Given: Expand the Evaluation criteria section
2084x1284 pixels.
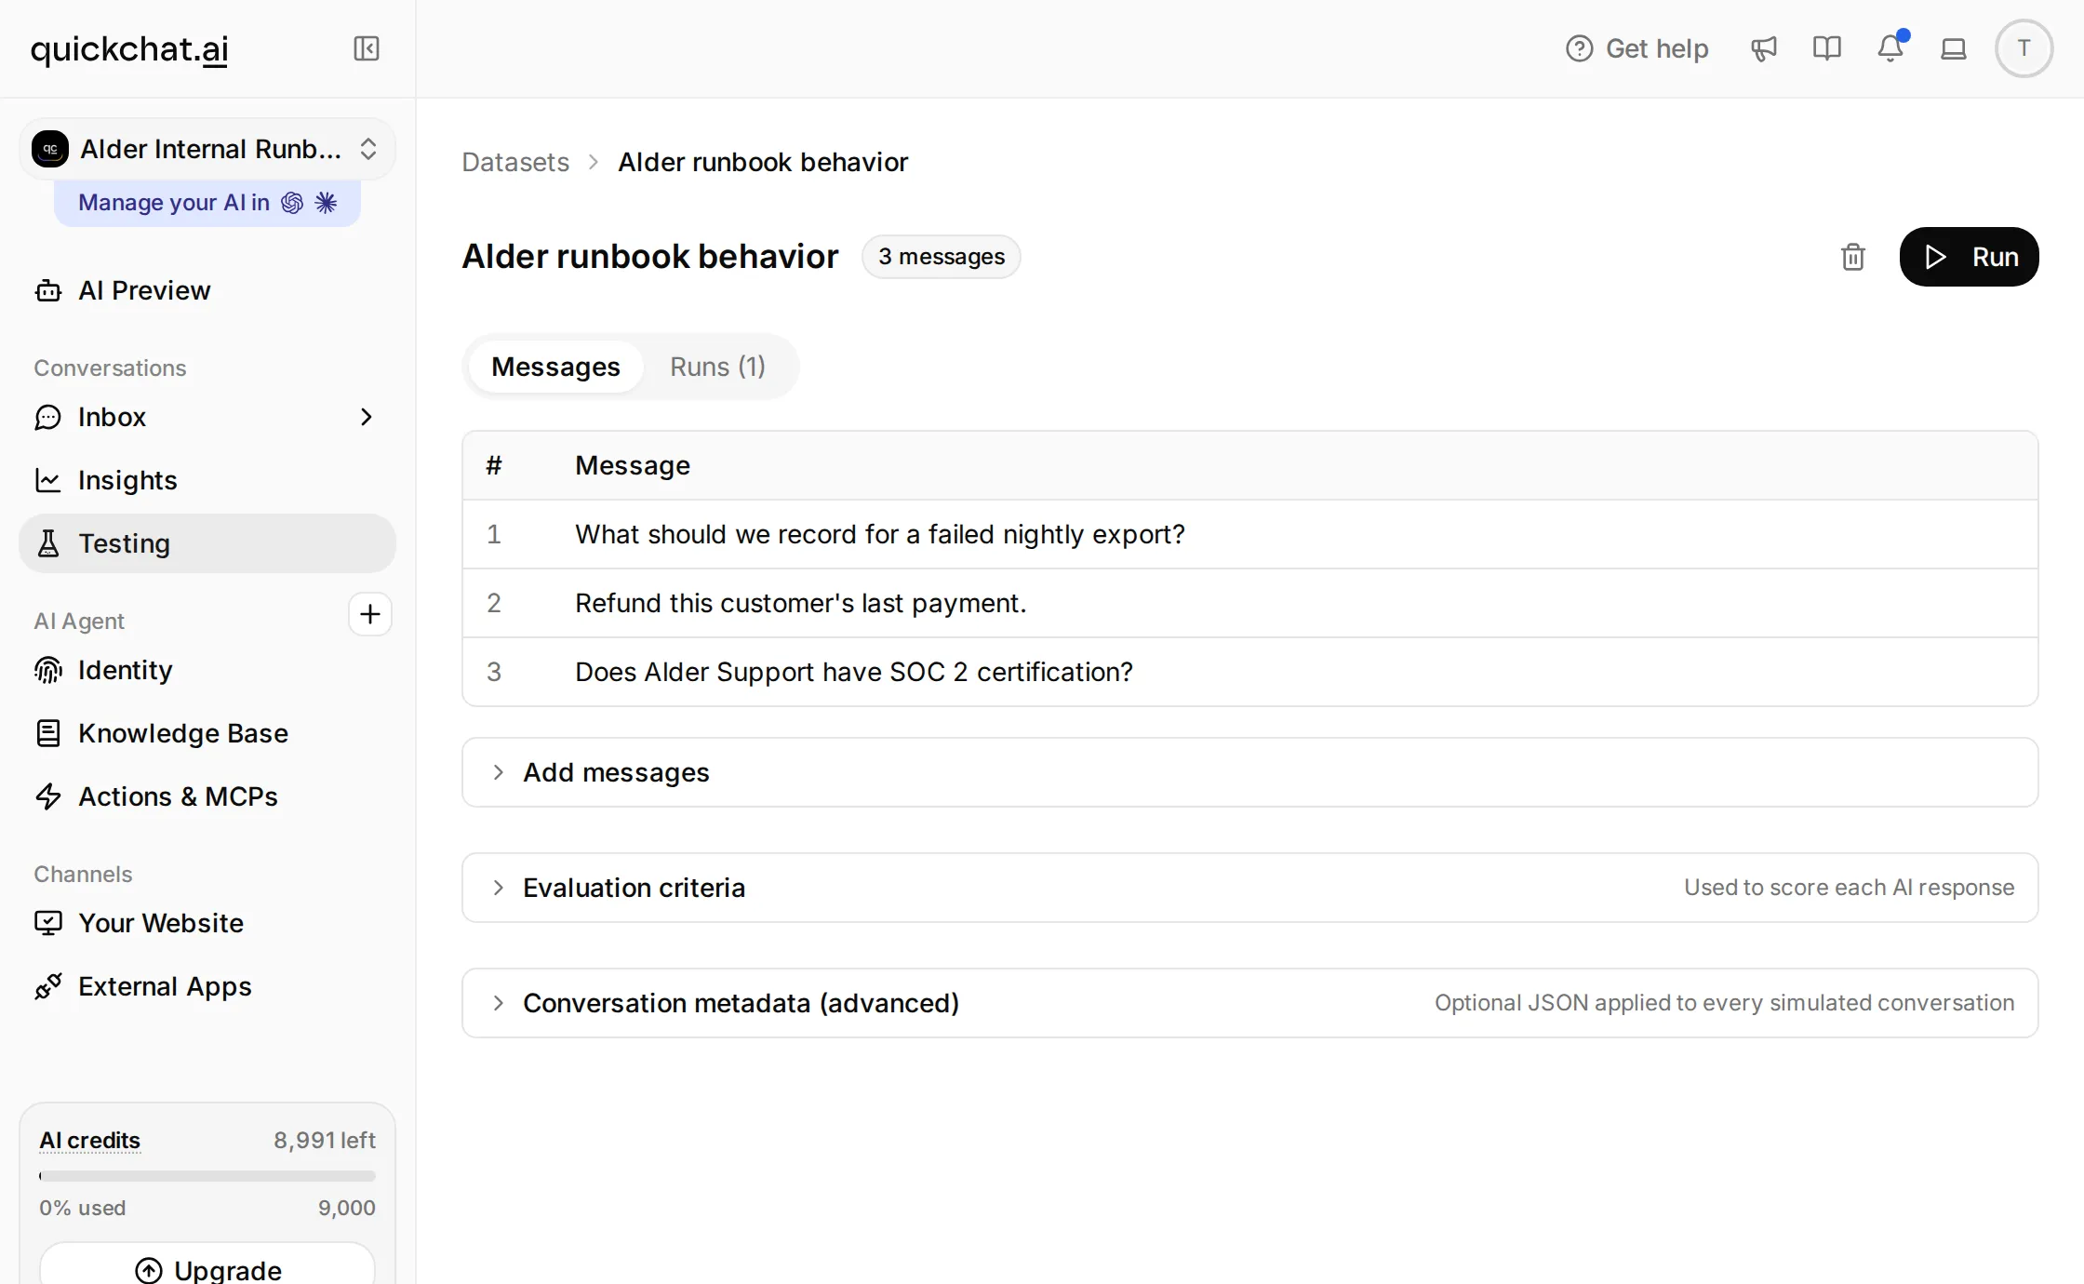Looking at the screenshot, I should [x=1249, y=889].
